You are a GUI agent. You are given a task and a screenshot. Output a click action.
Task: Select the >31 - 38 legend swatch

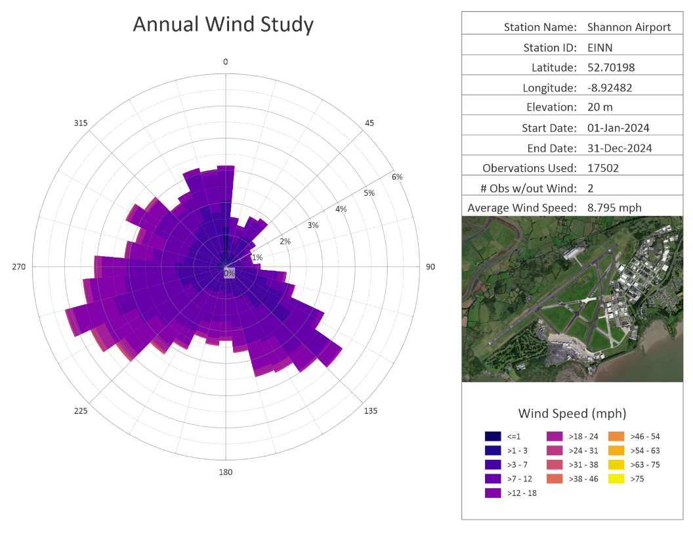point(555,464)
